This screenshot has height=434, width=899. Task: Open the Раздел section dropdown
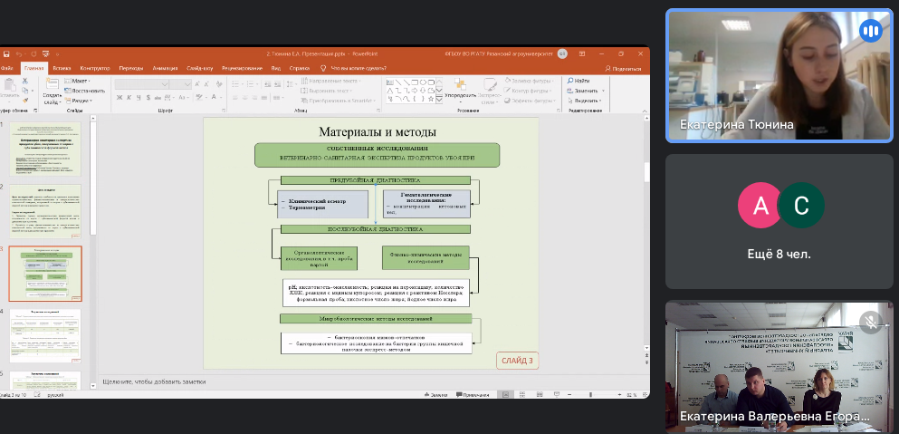click(79, 101)
